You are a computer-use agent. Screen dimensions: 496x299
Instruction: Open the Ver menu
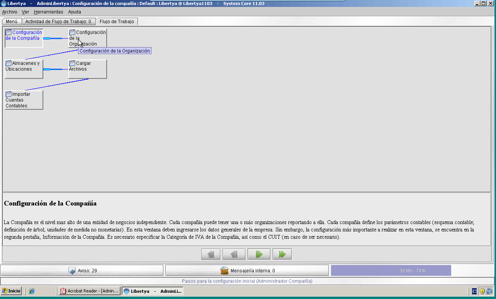(x=25, y=12)
